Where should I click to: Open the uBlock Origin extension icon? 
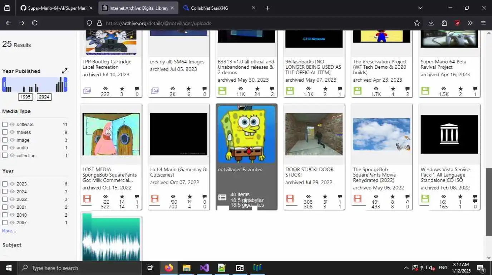(x=457, y=23)
